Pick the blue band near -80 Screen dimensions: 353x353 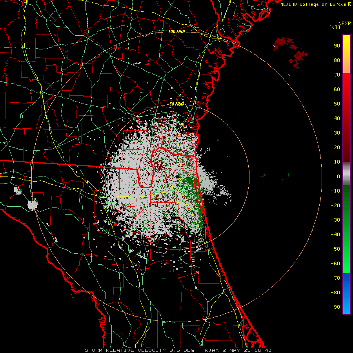coord(346,293)
